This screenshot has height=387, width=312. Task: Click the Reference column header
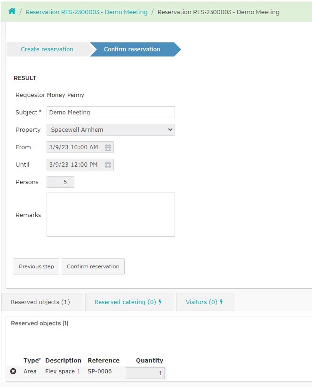[x=104, y=360]
